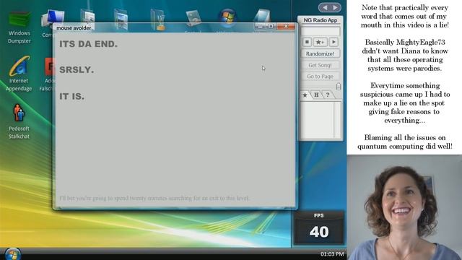Viewport: 462px width, 260px height.
Task: Click the FPS counter gadget
Action: [x=319, y=227]
